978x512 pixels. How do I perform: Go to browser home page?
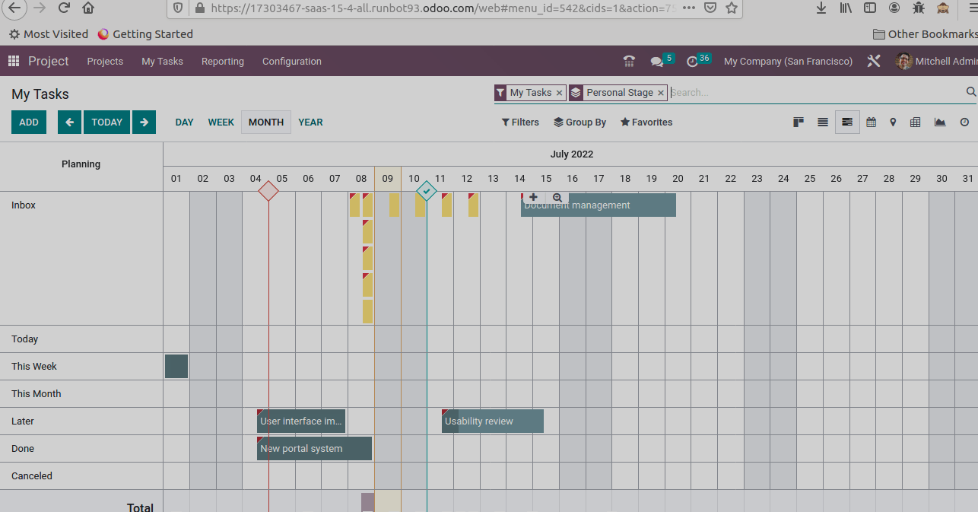[x=88, y=8]
